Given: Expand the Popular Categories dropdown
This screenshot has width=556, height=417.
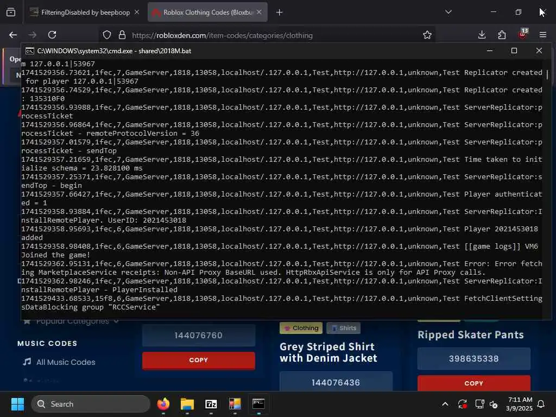Looking at the screenshot, I should pyautogui.click(x=71, y=321).
